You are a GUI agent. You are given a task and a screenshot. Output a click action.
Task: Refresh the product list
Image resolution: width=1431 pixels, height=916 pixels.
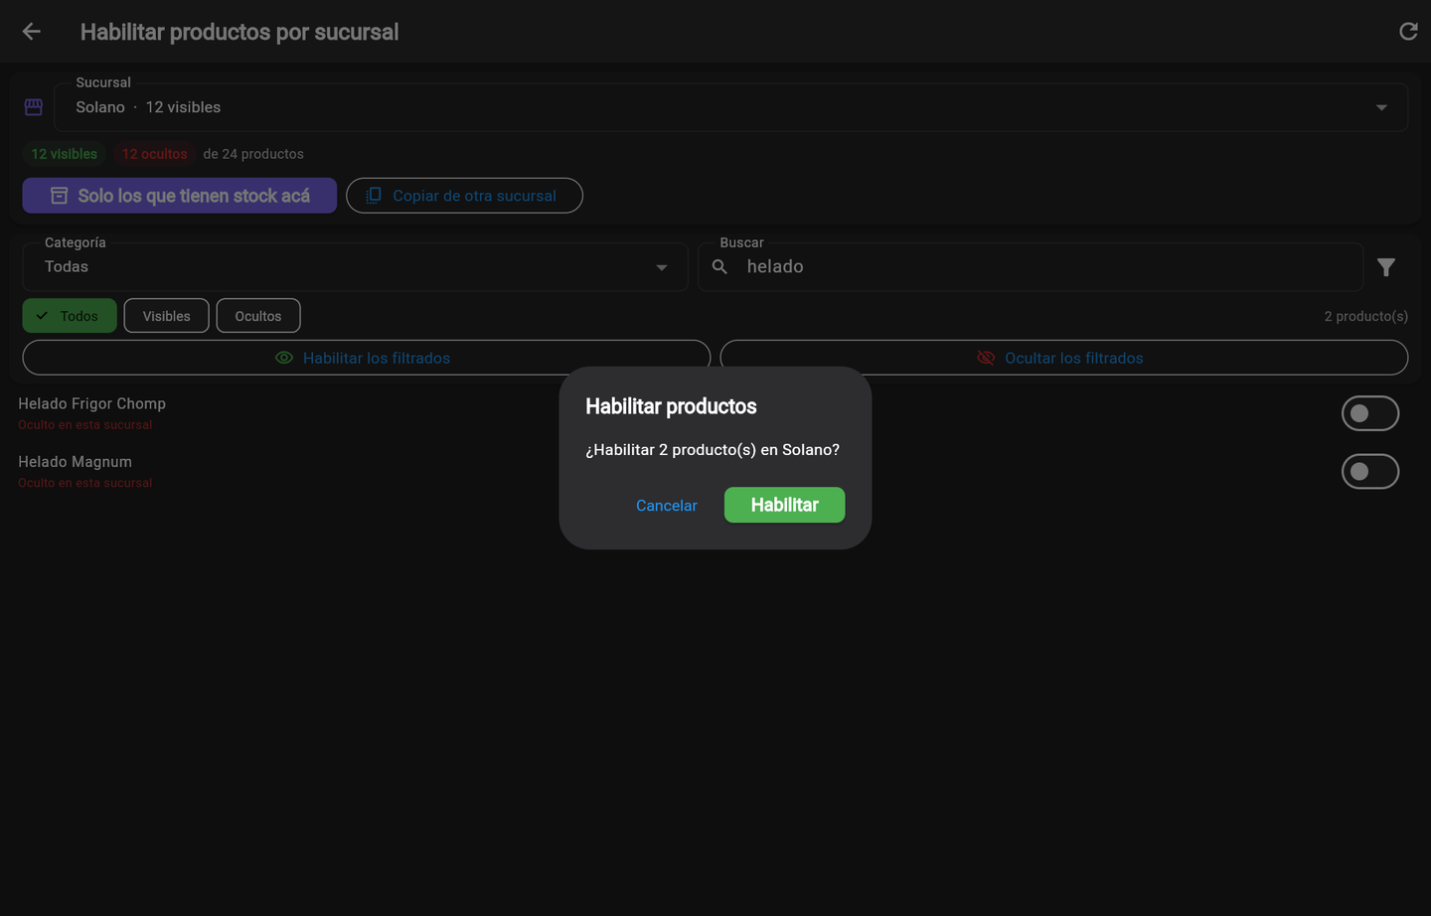pyautogui.click(x=1408, y=32)
